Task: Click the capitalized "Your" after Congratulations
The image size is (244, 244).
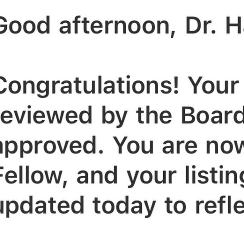Action: click(x=213, y=85)
